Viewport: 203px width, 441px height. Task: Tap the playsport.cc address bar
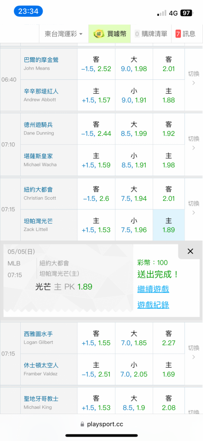[x=101, y=424]
